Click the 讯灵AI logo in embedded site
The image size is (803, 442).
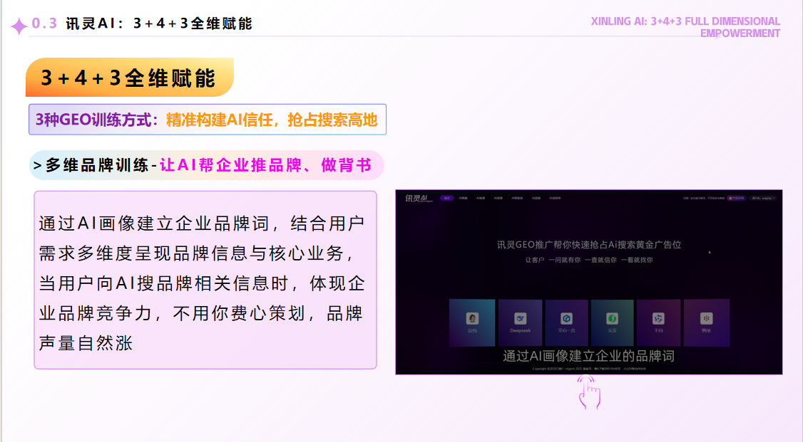click(419, 198)
